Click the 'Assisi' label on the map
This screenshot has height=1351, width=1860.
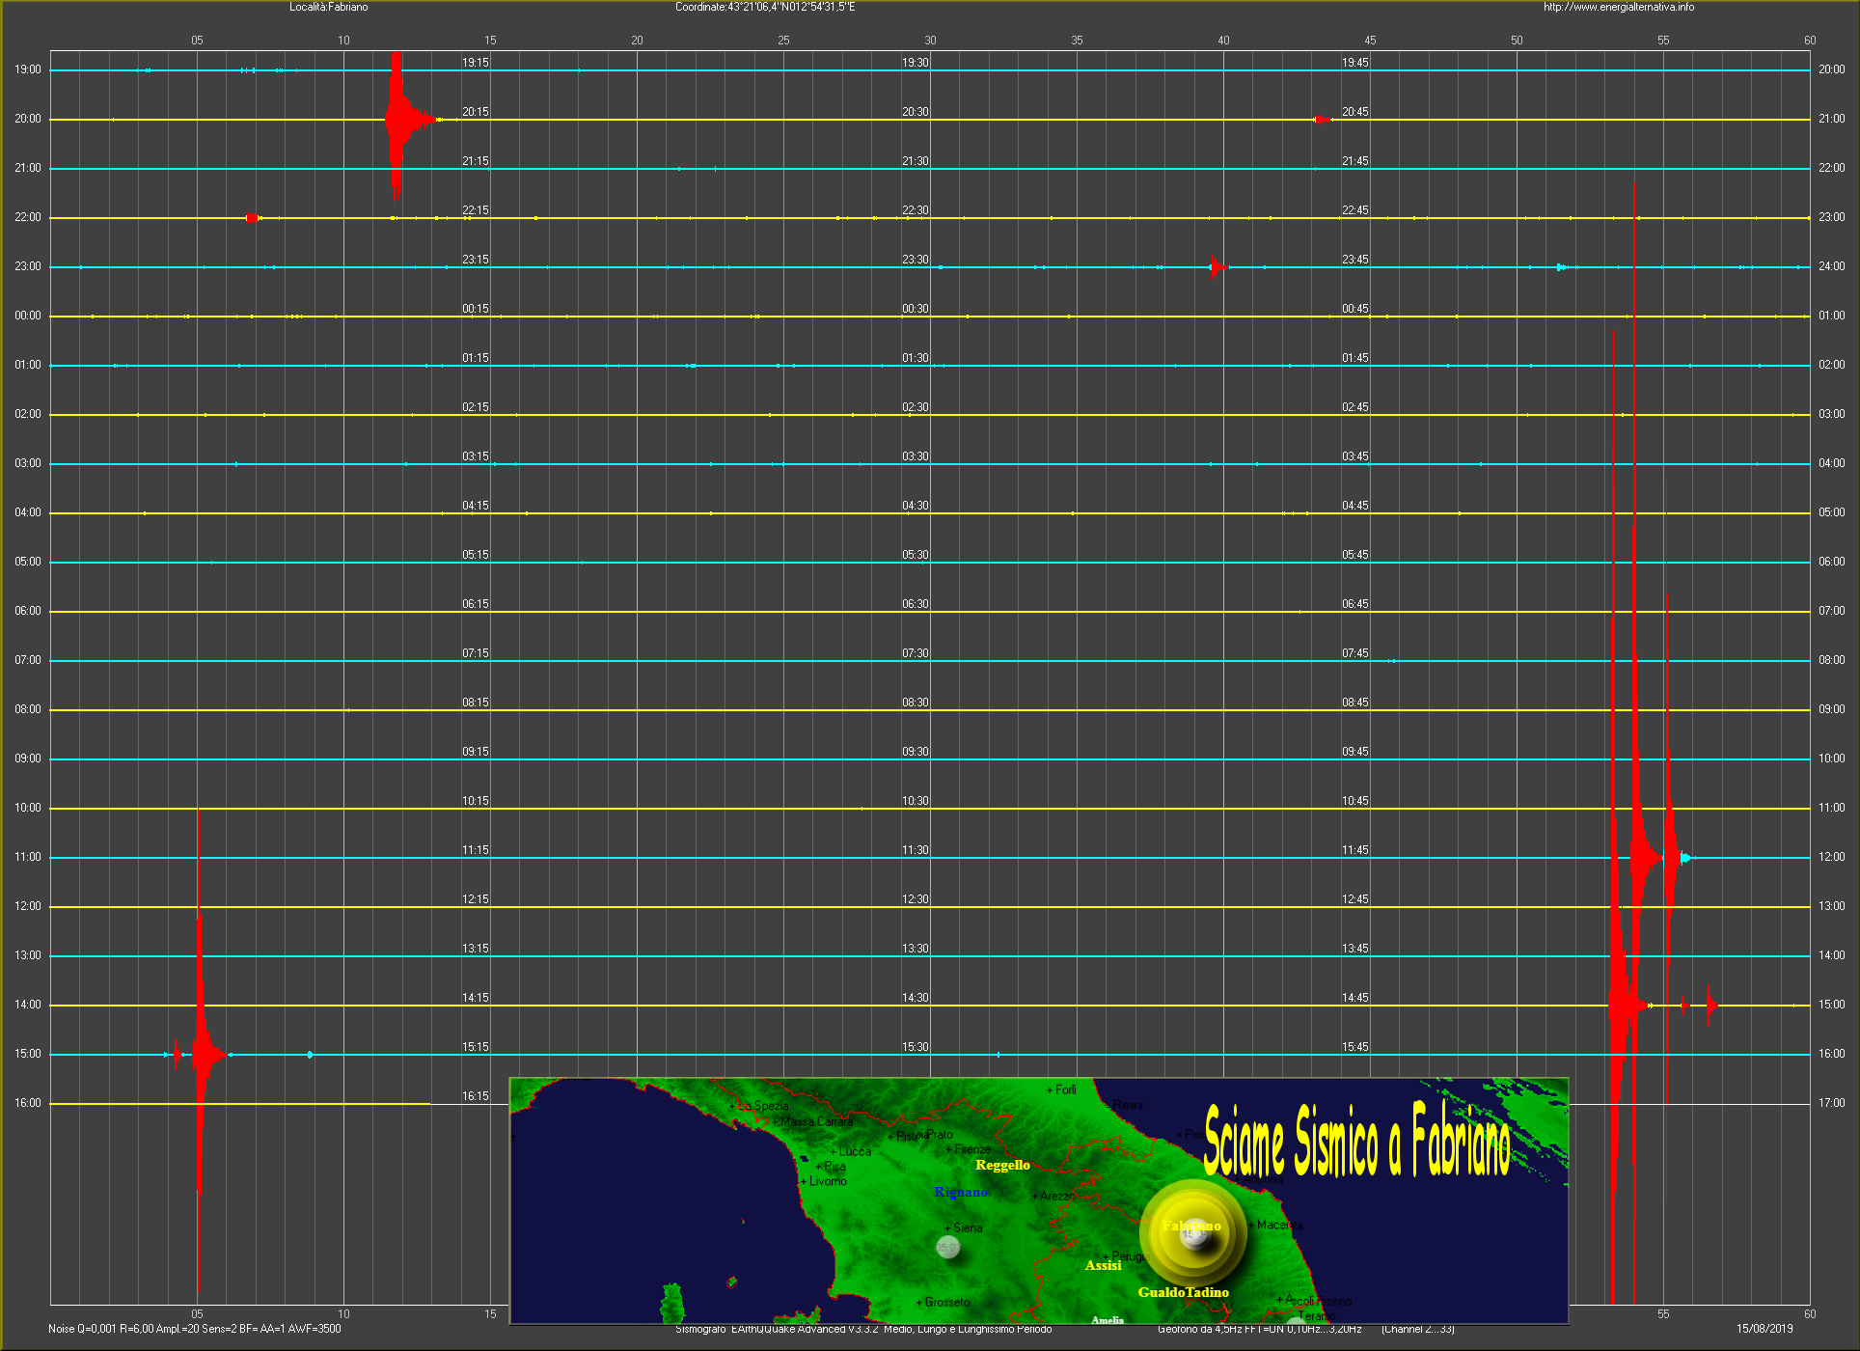coord(1103,1265)
